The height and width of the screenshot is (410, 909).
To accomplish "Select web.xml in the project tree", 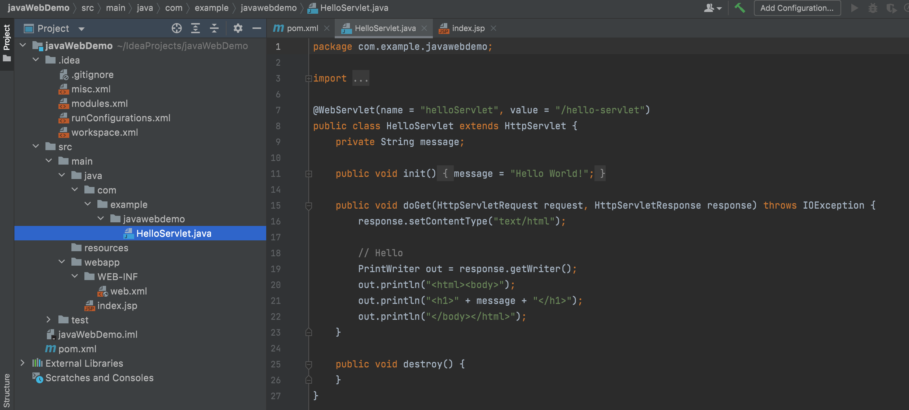I will coord(128,291).
